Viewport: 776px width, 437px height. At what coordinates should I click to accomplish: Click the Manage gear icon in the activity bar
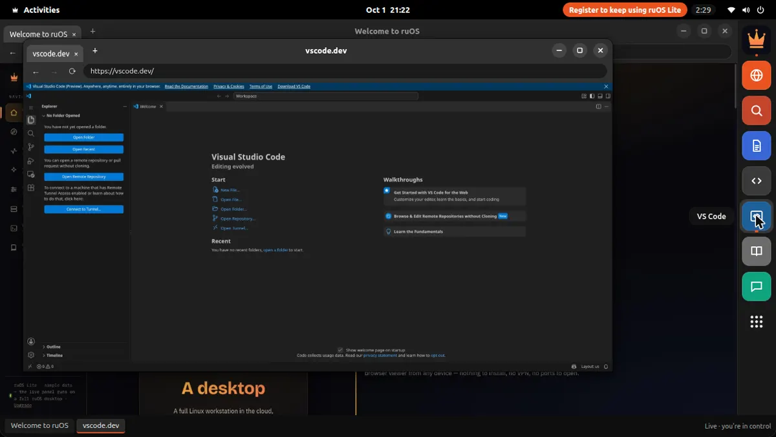point(30,355)
